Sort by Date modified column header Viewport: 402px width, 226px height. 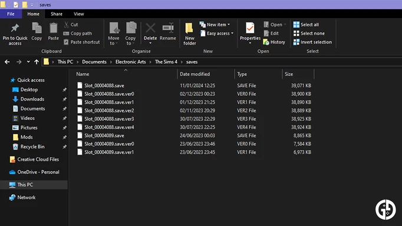[x=195, y=74]
